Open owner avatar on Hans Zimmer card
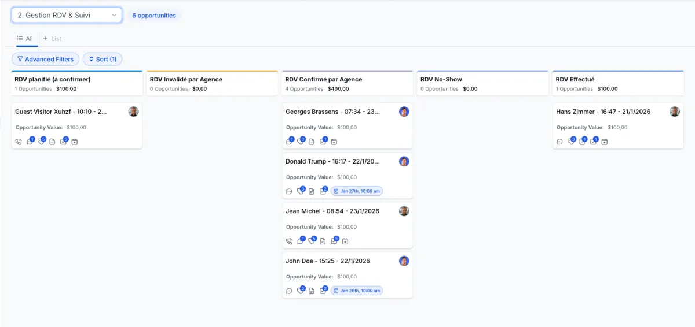Screen dimensions: 695x327 tap(675, 112)
